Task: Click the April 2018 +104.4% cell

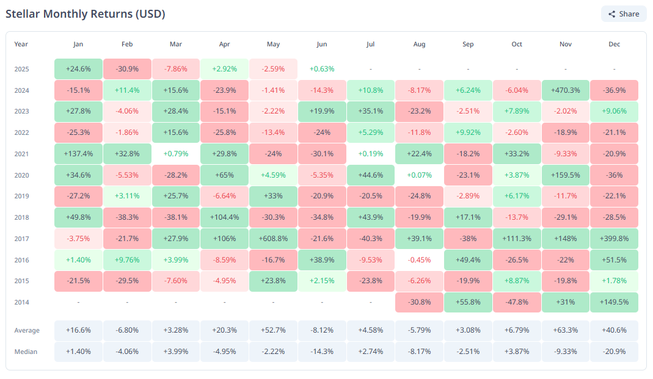Action: (x=224, y=217)
